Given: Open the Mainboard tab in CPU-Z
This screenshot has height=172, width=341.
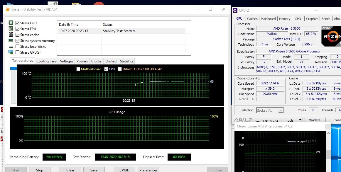Looking at the screenshot, I should click(268, 19).
